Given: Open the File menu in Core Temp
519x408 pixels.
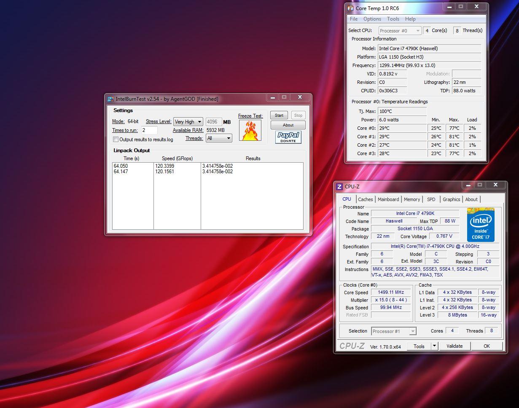Looking at the screenshot, I should pyautogui.click(x=354, y=19).
